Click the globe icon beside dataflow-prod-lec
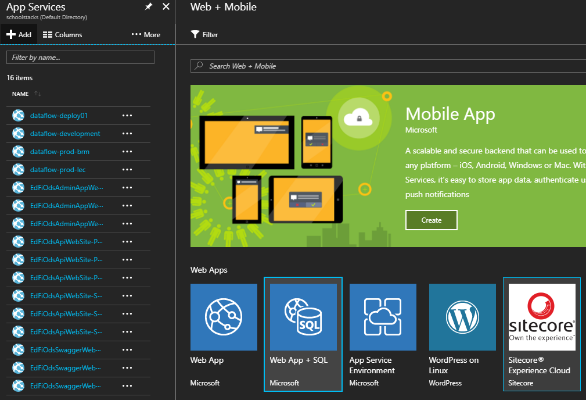The height and width of the screenshot is (400, 586). pos(19,170)
